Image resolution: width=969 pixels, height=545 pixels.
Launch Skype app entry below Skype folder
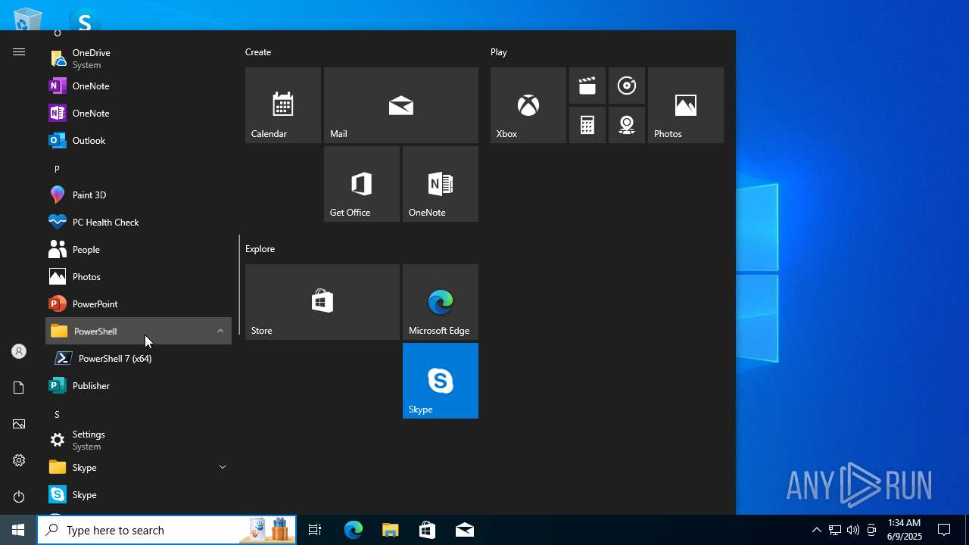139,494
